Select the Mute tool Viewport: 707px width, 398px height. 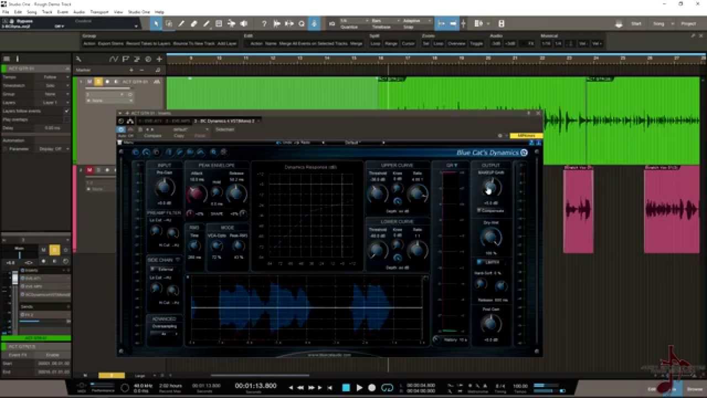click(x=219, y=24)
